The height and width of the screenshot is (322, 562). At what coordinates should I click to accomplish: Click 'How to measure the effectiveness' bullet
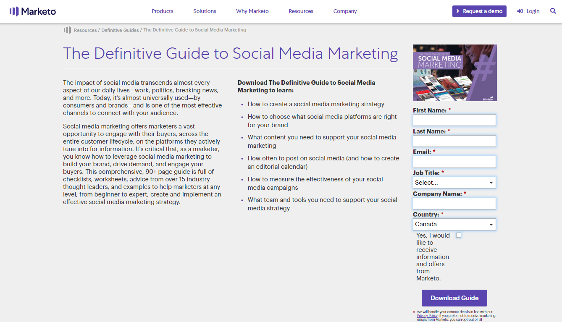tap(315, 183)
